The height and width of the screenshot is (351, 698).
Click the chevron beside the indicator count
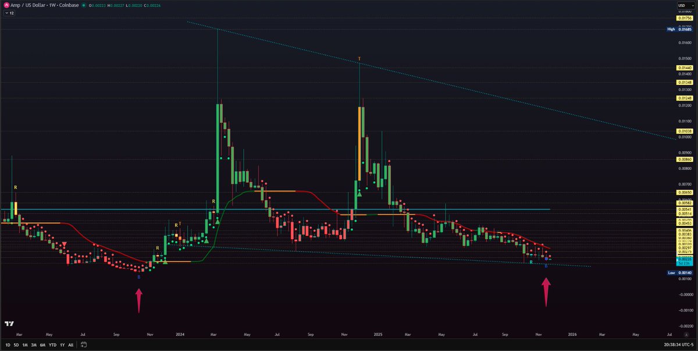point(5,13)
